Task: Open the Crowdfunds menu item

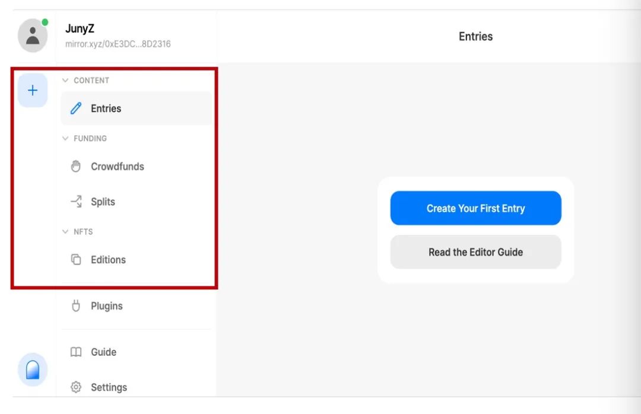Action: click(118, 167)
